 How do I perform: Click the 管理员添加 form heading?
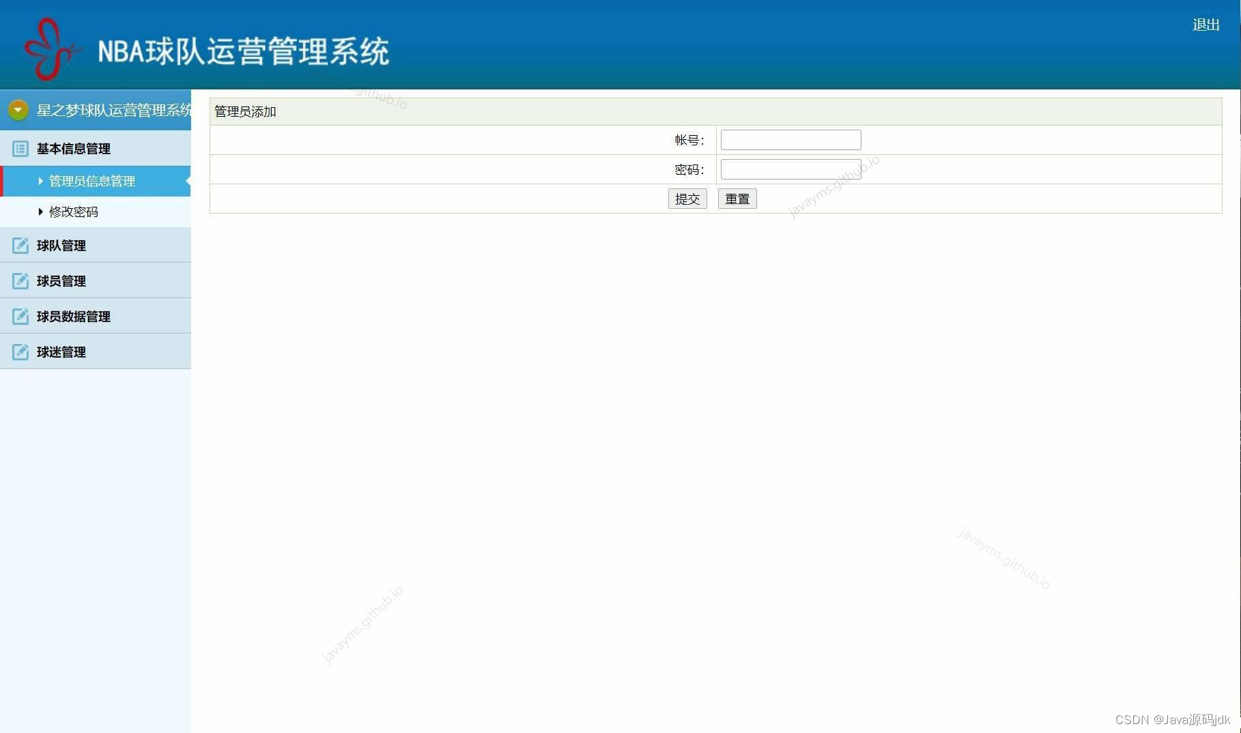pos(245,112)
